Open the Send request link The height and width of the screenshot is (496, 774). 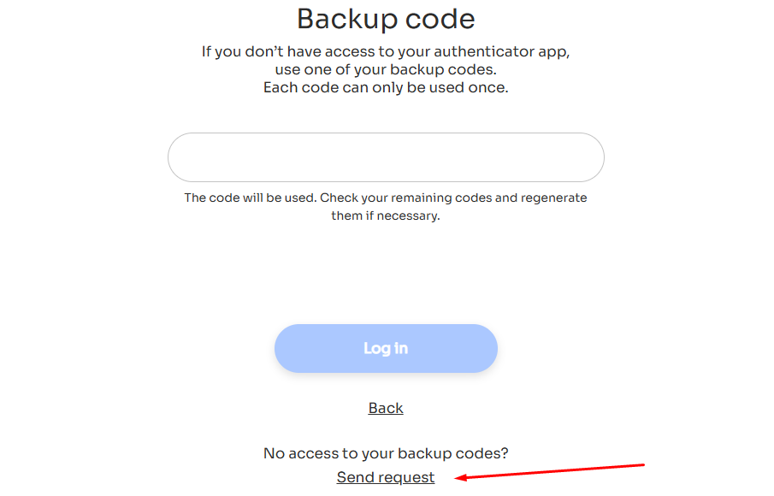coord(386,477)
